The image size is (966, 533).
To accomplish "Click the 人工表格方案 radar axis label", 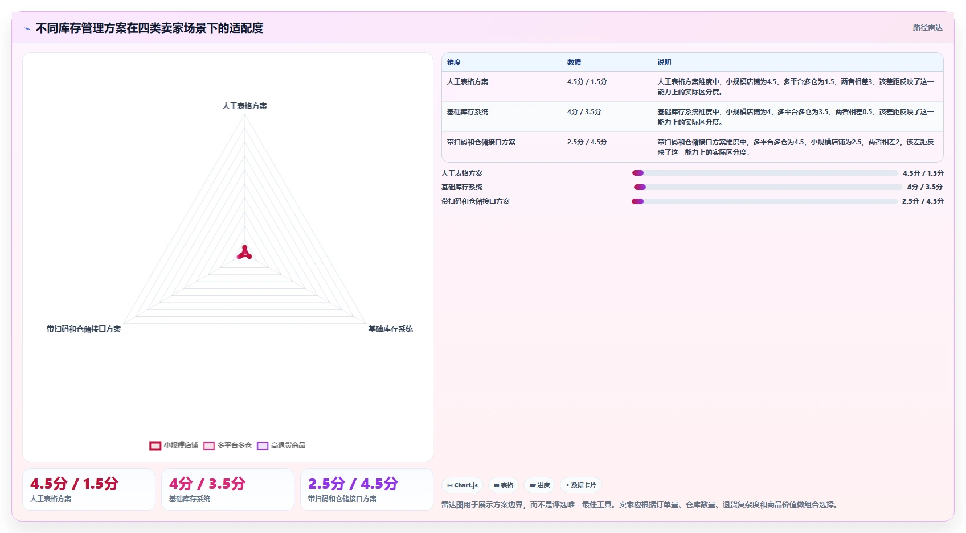I will tap(244, 106).
